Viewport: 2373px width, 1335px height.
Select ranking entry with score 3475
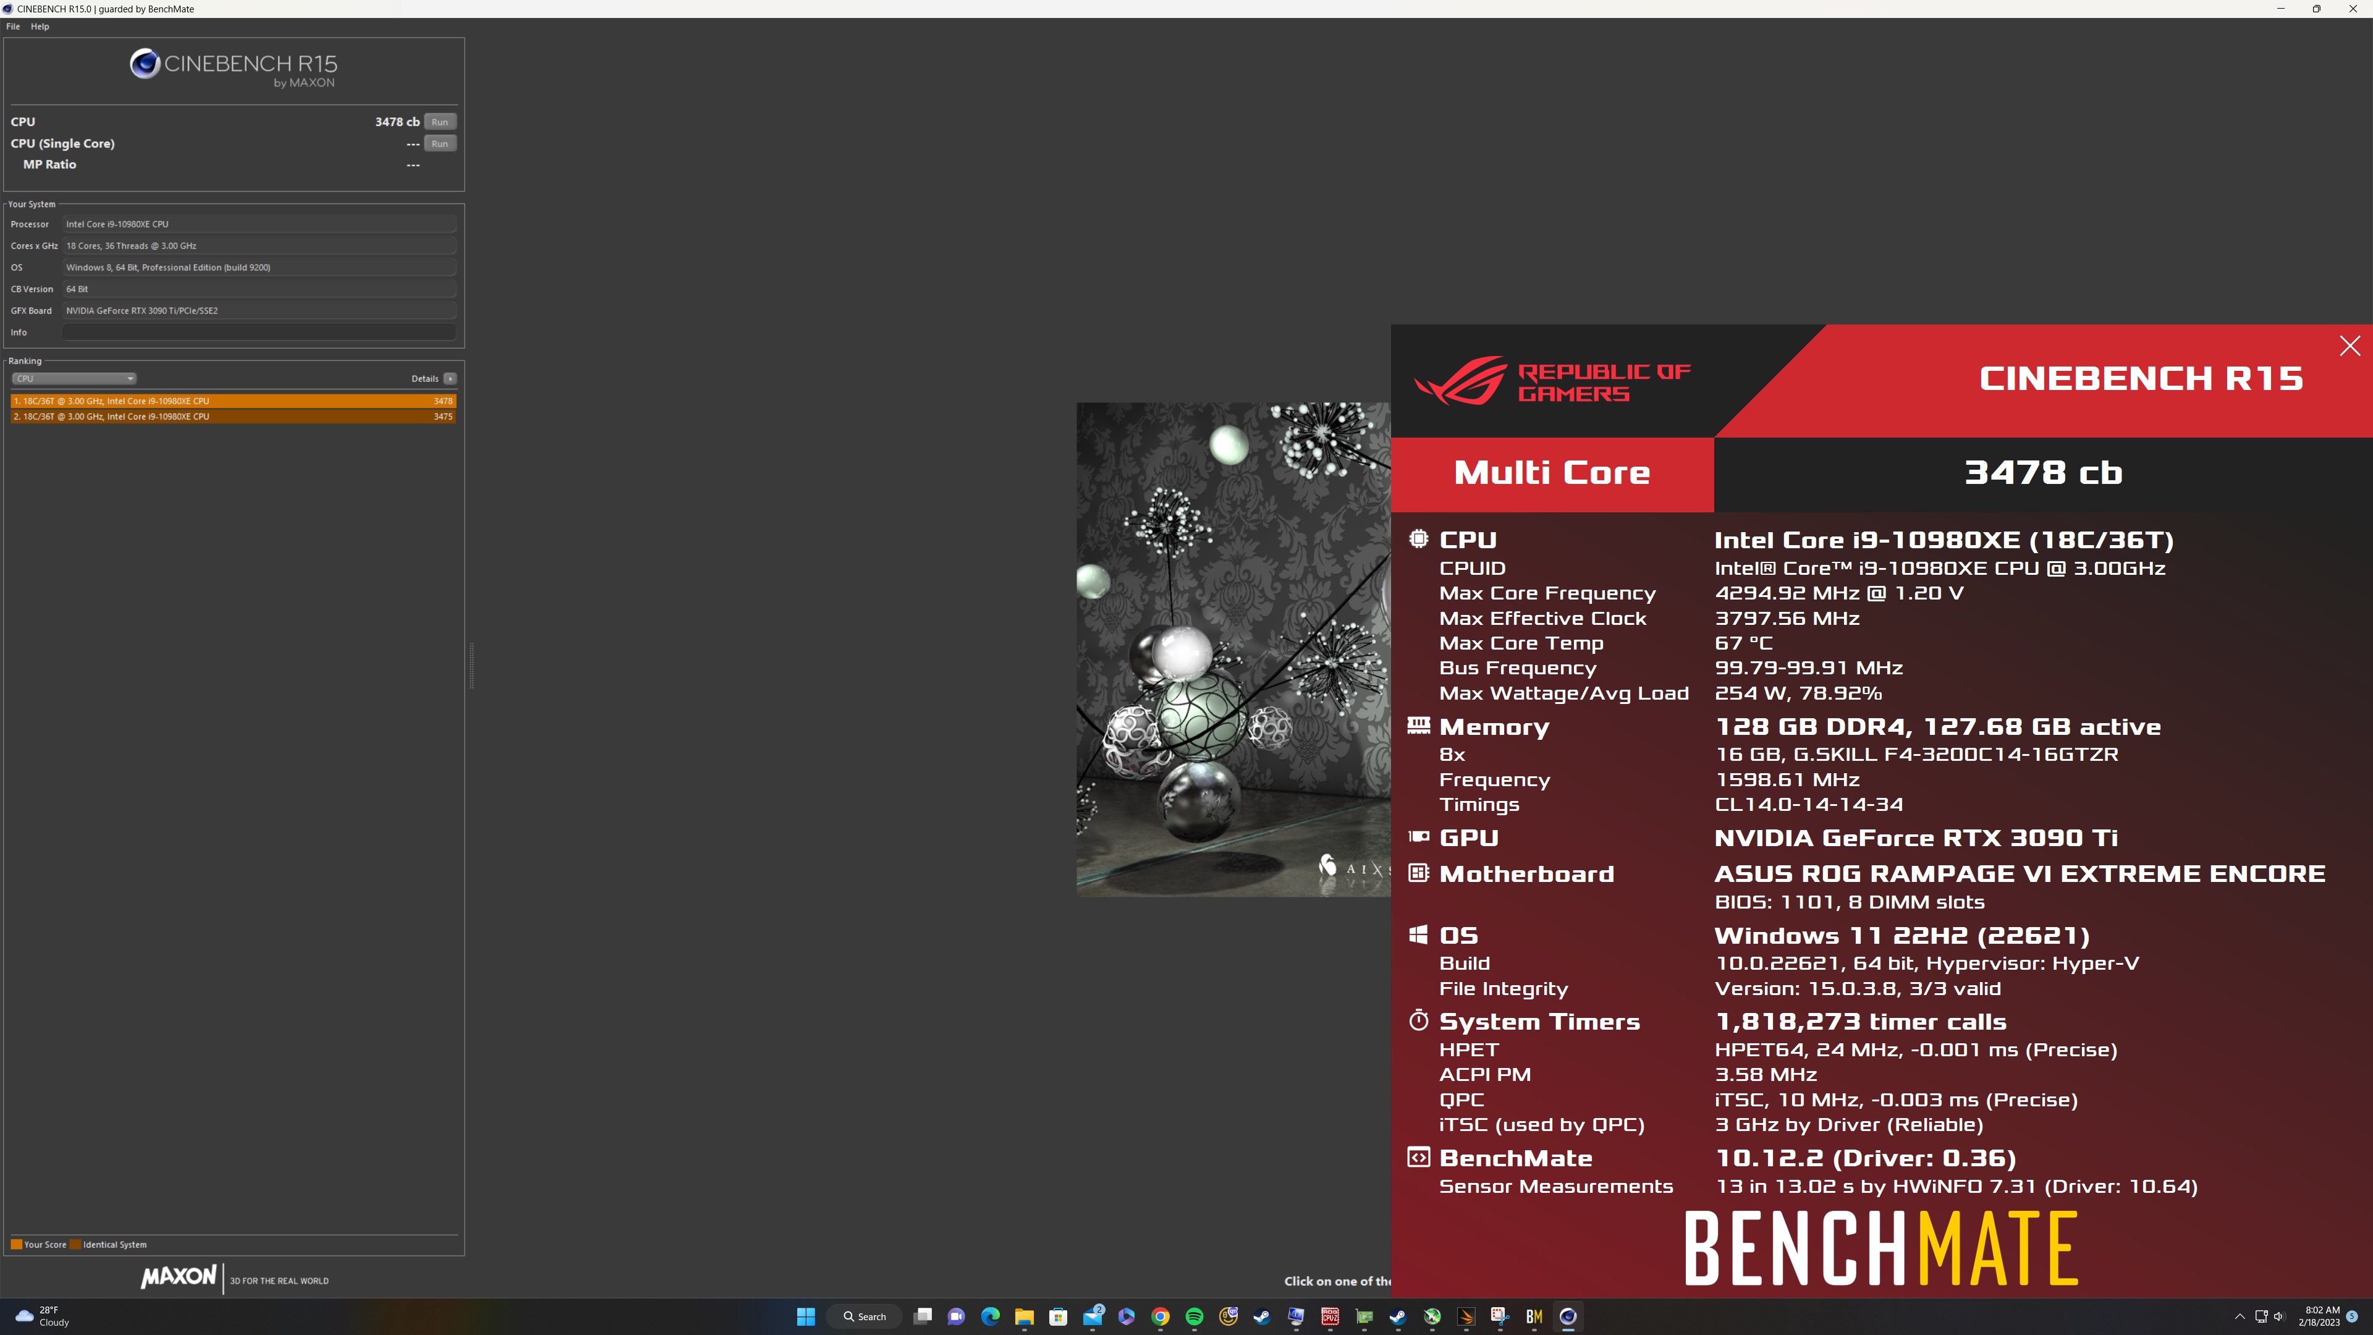click(x=233, y=417)
